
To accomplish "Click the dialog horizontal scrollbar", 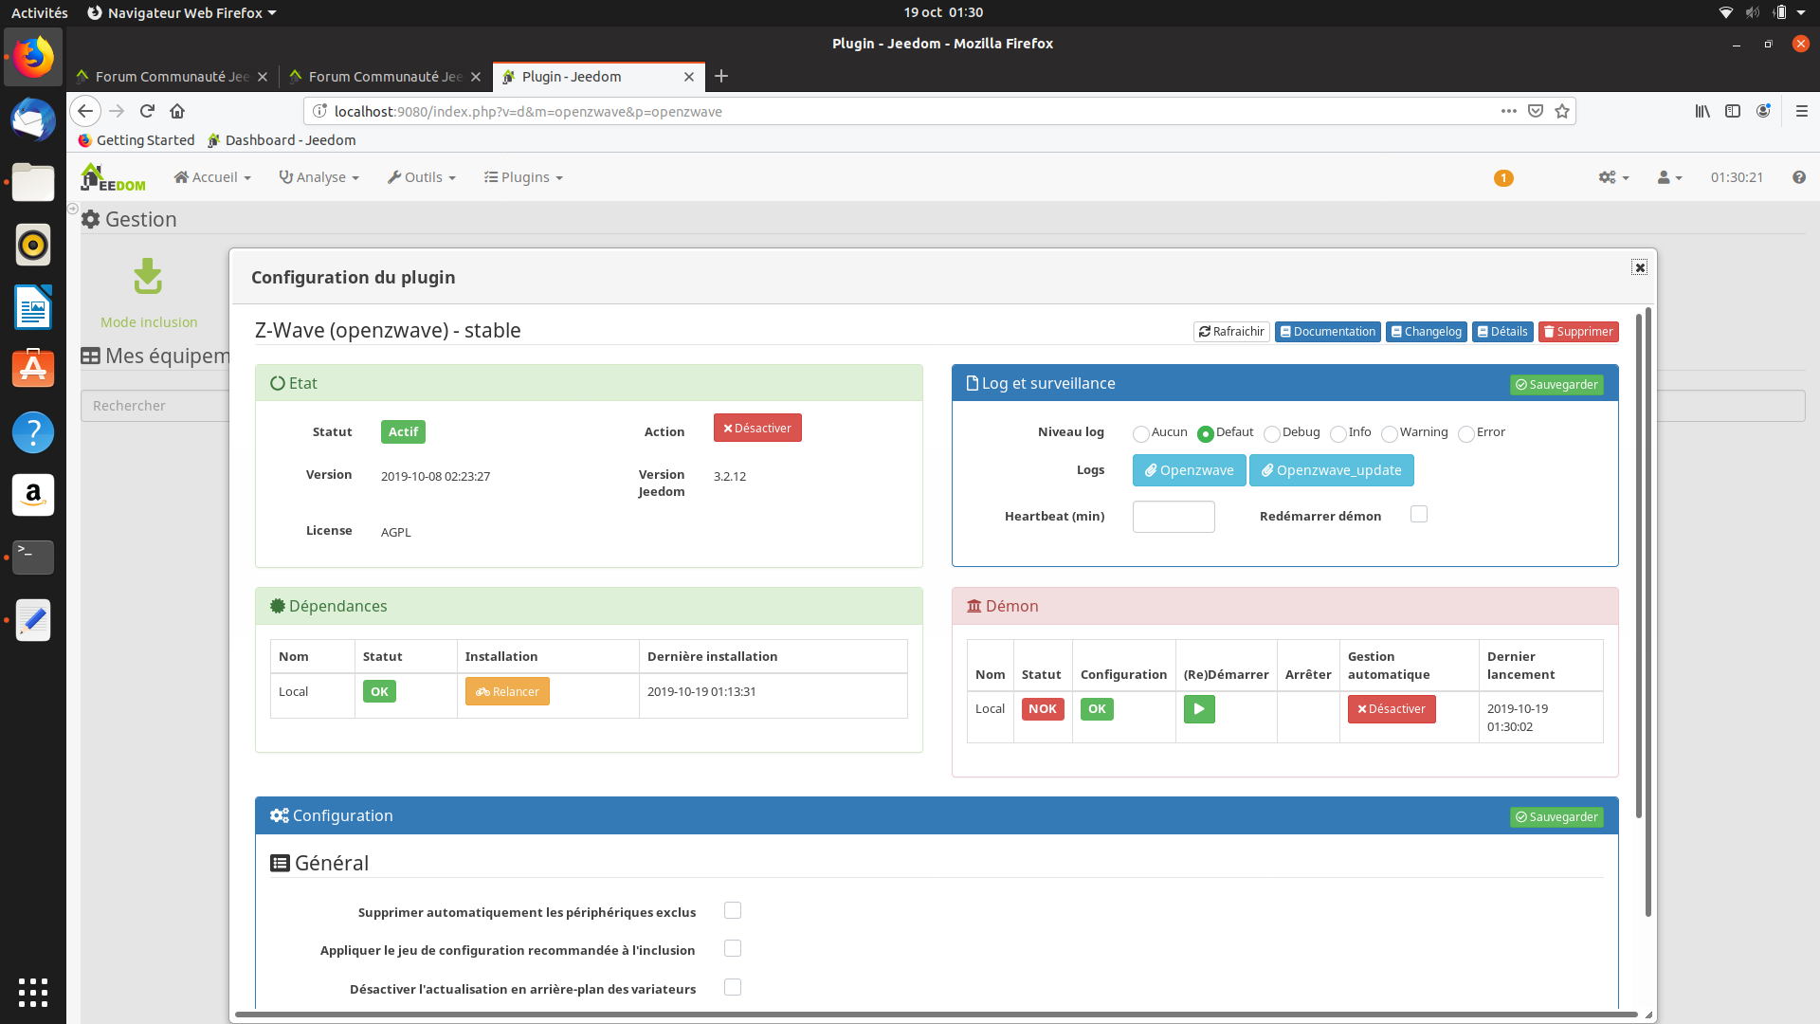I will [936, 1015].
